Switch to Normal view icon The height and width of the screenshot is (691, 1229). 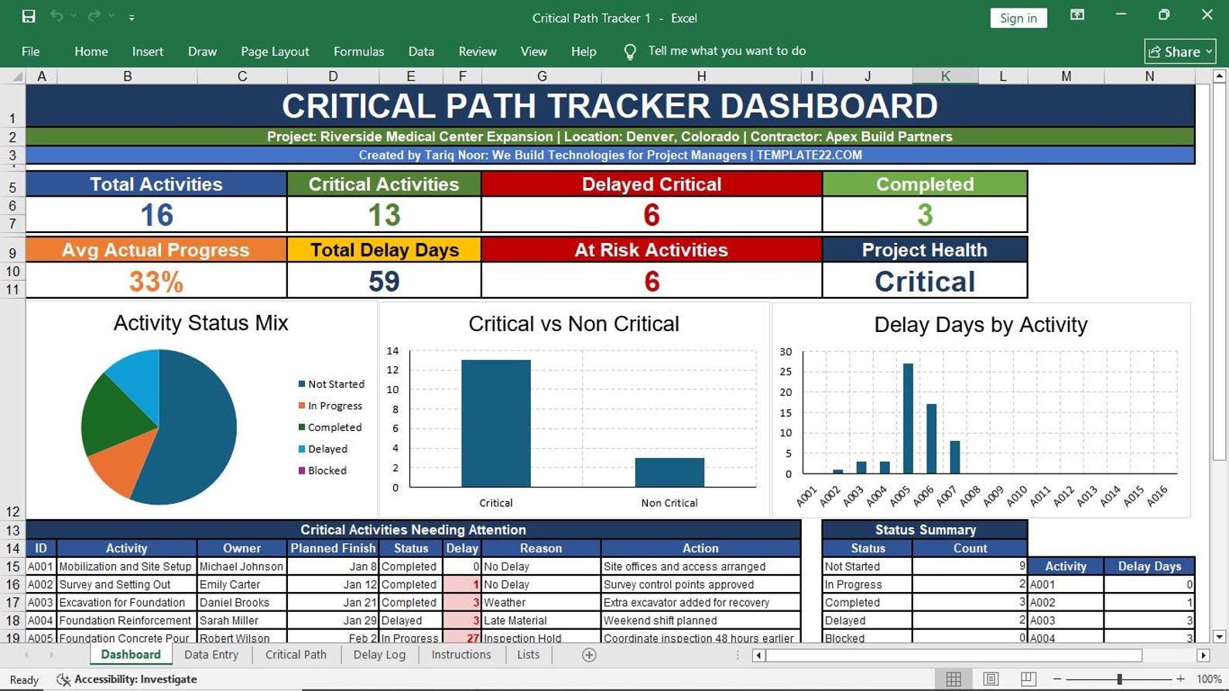[953, 679]
